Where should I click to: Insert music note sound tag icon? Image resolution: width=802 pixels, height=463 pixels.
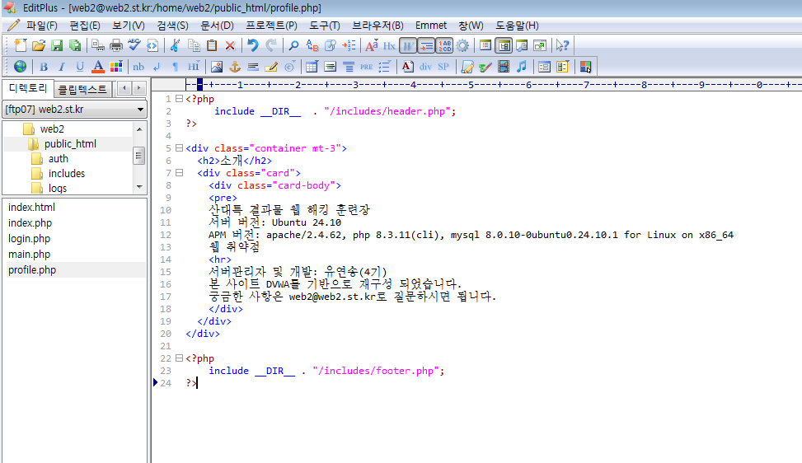point(522,67)
